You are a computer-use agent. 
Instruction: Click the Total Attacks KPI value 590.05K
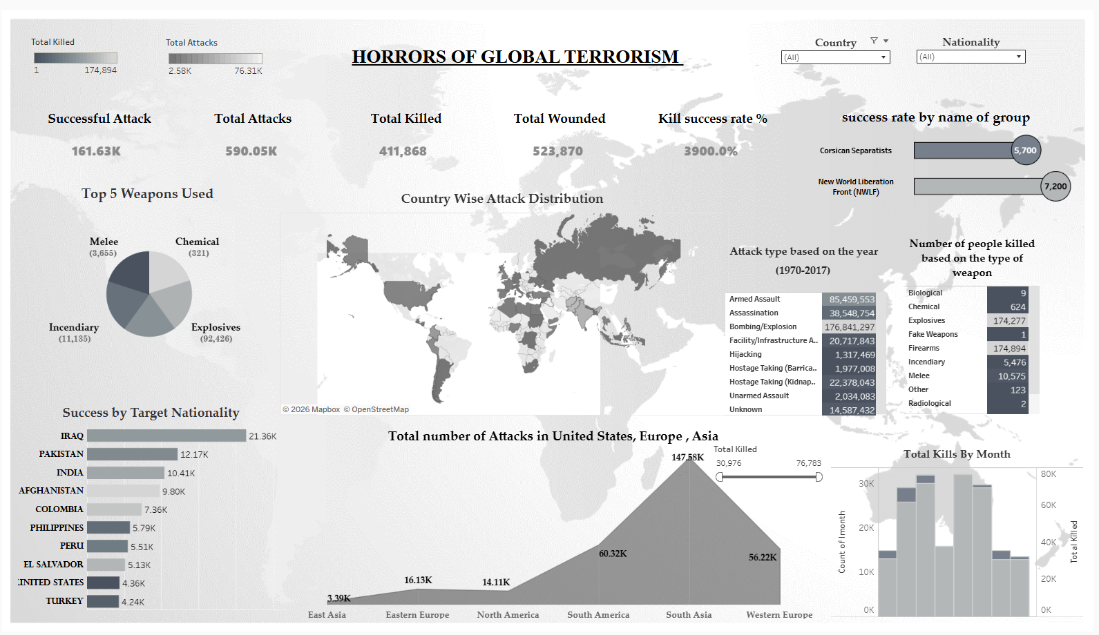point(251,151)
